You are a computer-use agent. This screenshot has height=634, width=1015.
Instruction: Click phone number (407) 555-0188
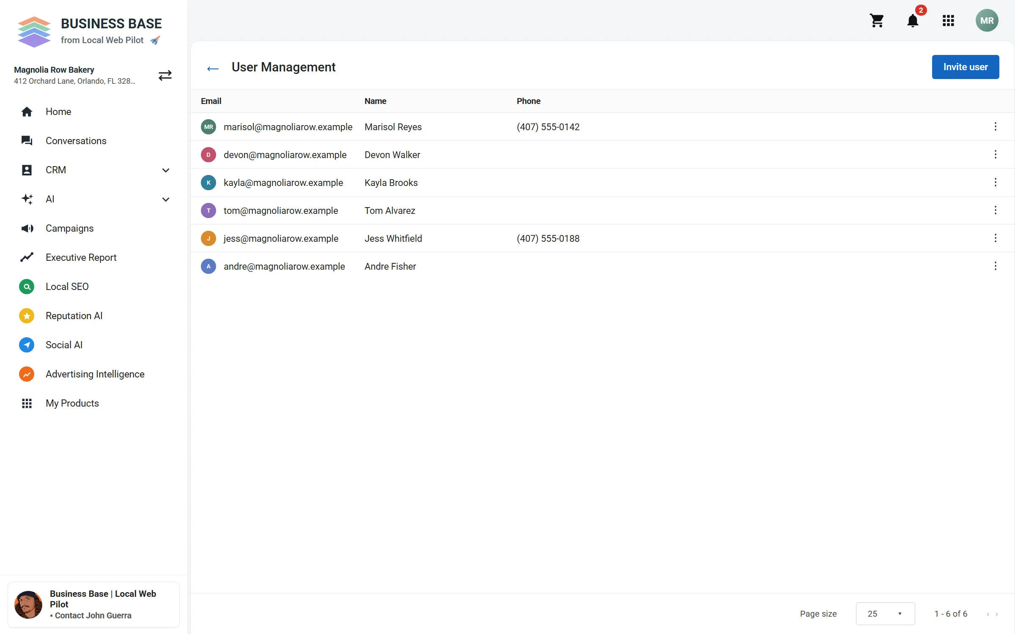548,238
